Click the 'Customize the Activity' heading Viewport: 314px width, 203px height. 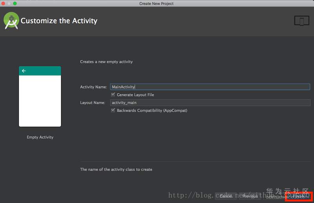pyautogui.click(x=59, y=21)
